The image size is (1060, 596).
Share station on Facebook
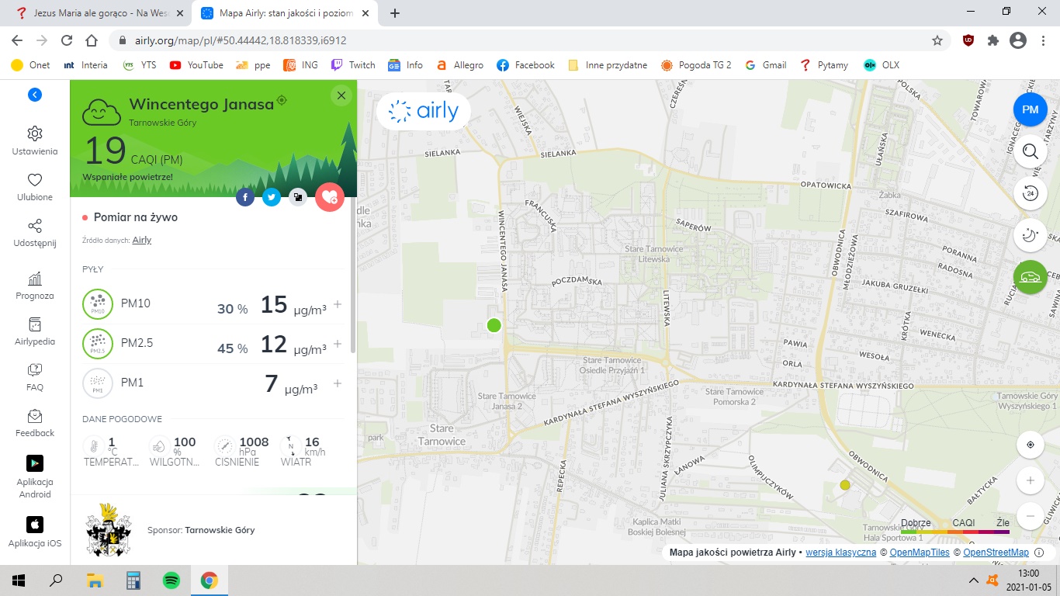(x=245, y=197)
